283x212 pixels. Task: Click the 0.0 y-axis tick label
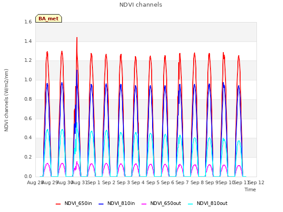tap(28, 176)
